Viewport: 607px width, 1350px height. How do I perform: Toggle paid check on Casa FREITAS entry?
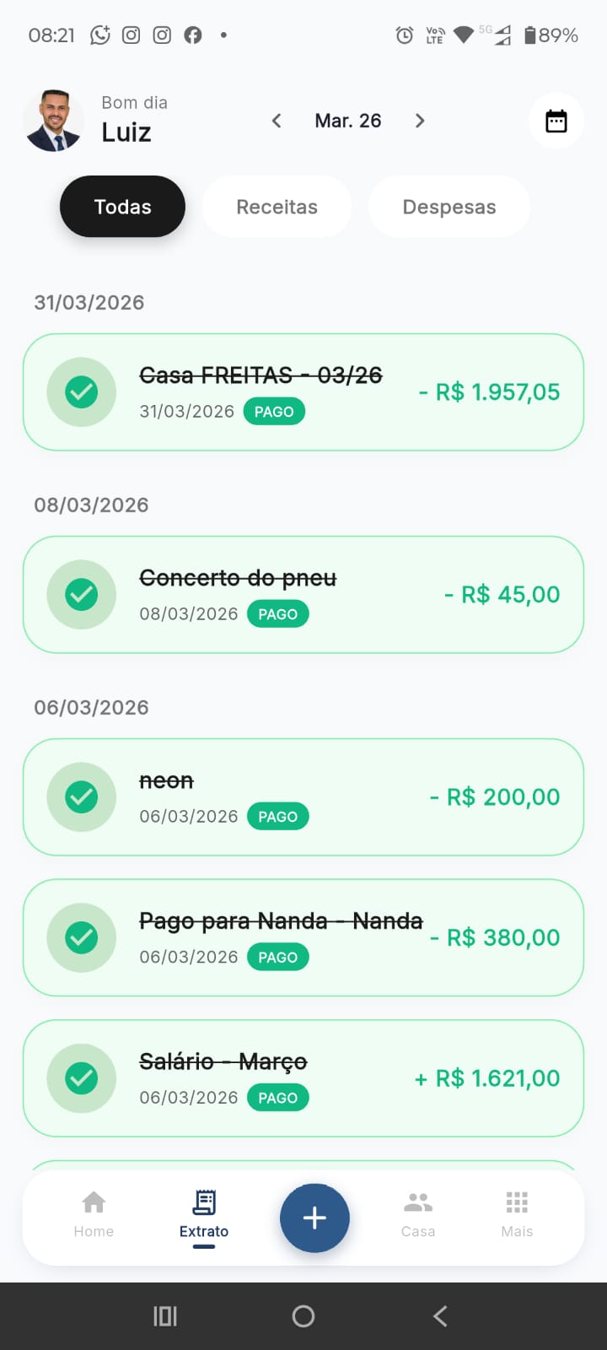(82, 392)
